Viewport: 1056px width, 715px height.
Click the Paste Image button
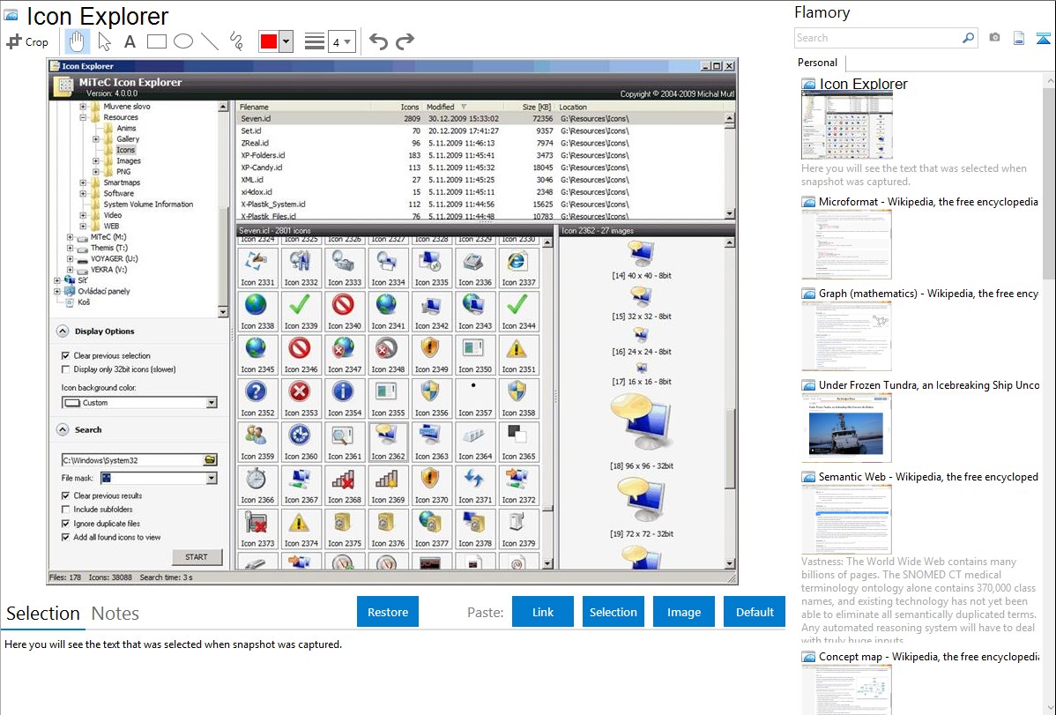683,612
